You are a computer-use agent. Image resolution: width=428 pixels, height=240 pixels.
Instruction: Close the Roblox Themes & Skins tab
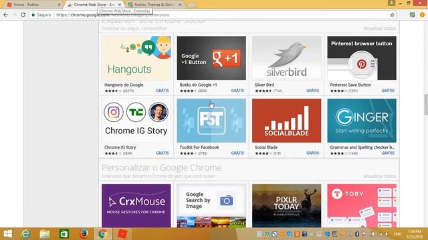tap(180, 5)
